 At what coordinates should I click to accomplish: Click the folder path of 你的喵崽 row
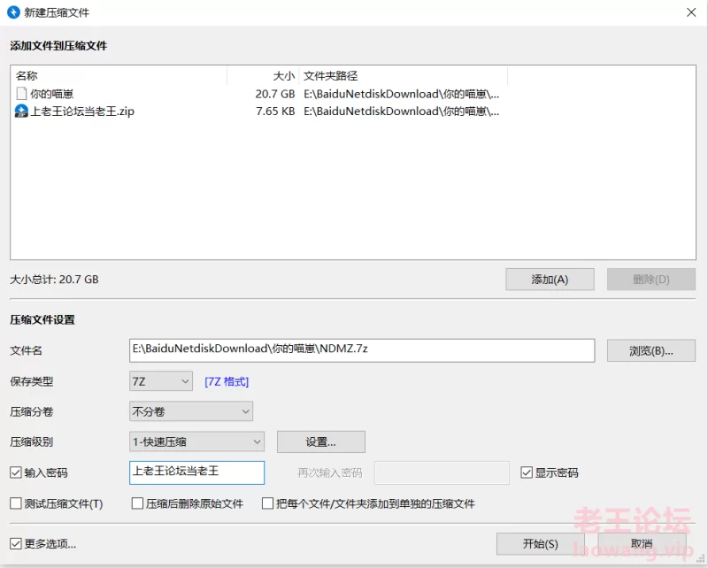(x=402, y=94)
